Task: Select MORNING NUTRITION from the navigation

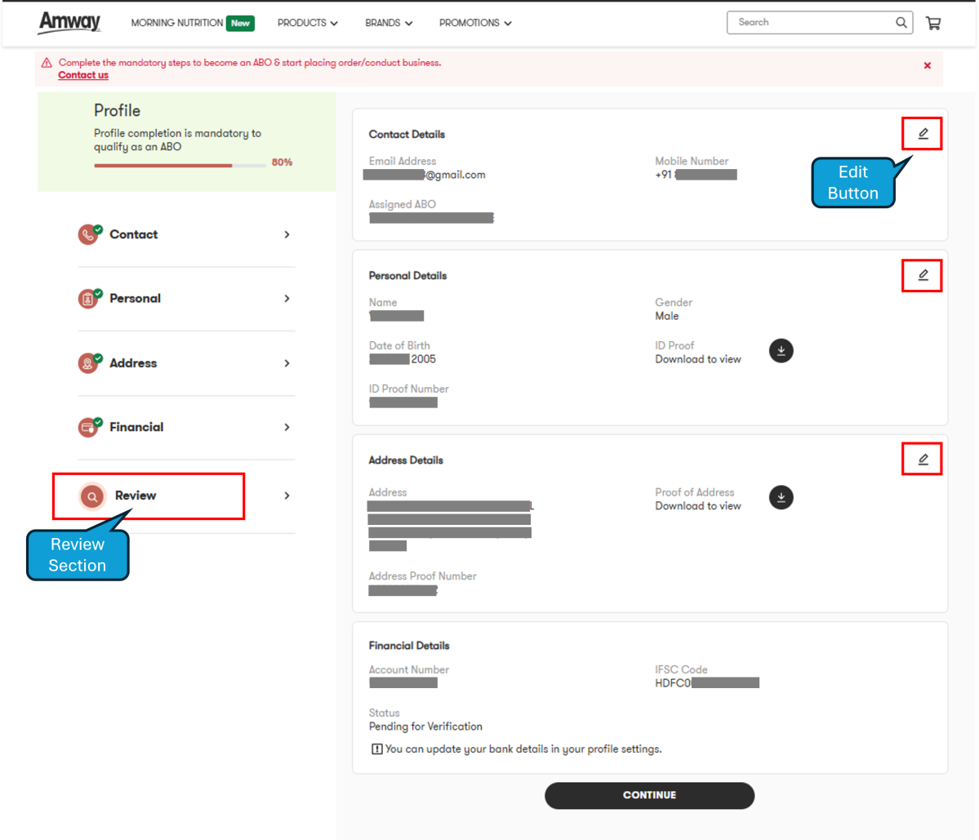Action: (x=176, y=23)
